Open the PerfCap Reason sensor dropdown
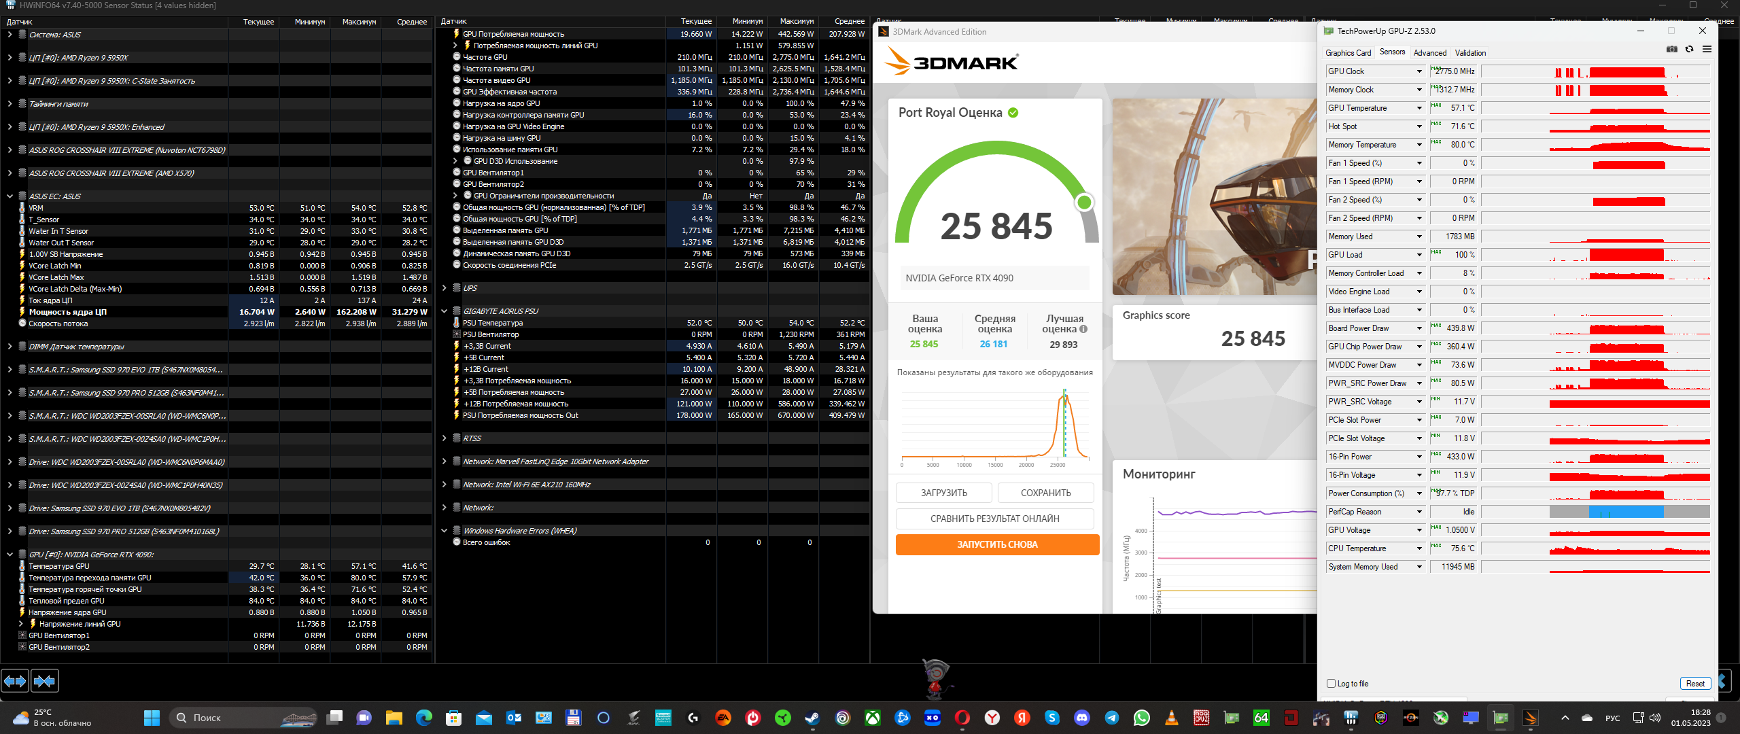The image size is (1740, 734). (1419, 512)
